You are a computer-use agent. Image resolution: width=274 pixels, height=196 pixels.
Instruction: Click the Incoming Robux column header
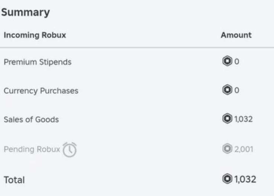pos(35,35)
